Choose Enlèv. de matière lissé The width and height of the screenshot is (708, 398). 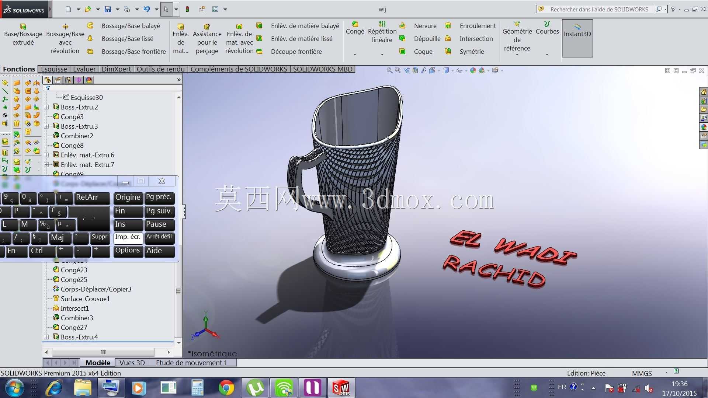(294, 39)
